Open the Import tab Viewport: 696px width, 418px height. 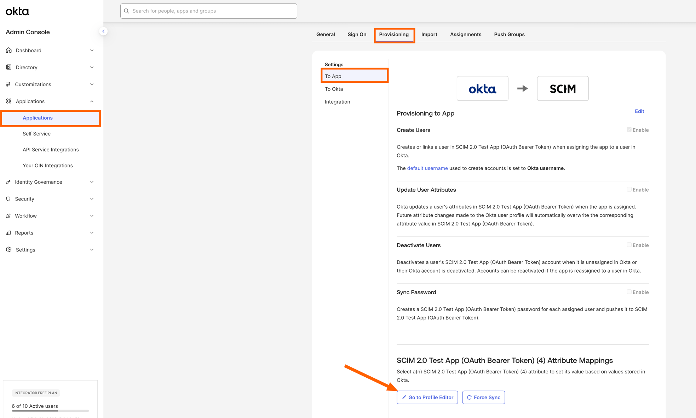click(x=429, y=34)
